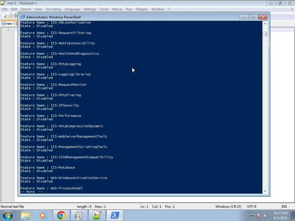Open the Windows Start menu orb
Screen dimensions: 295x221
click(7, 215)
